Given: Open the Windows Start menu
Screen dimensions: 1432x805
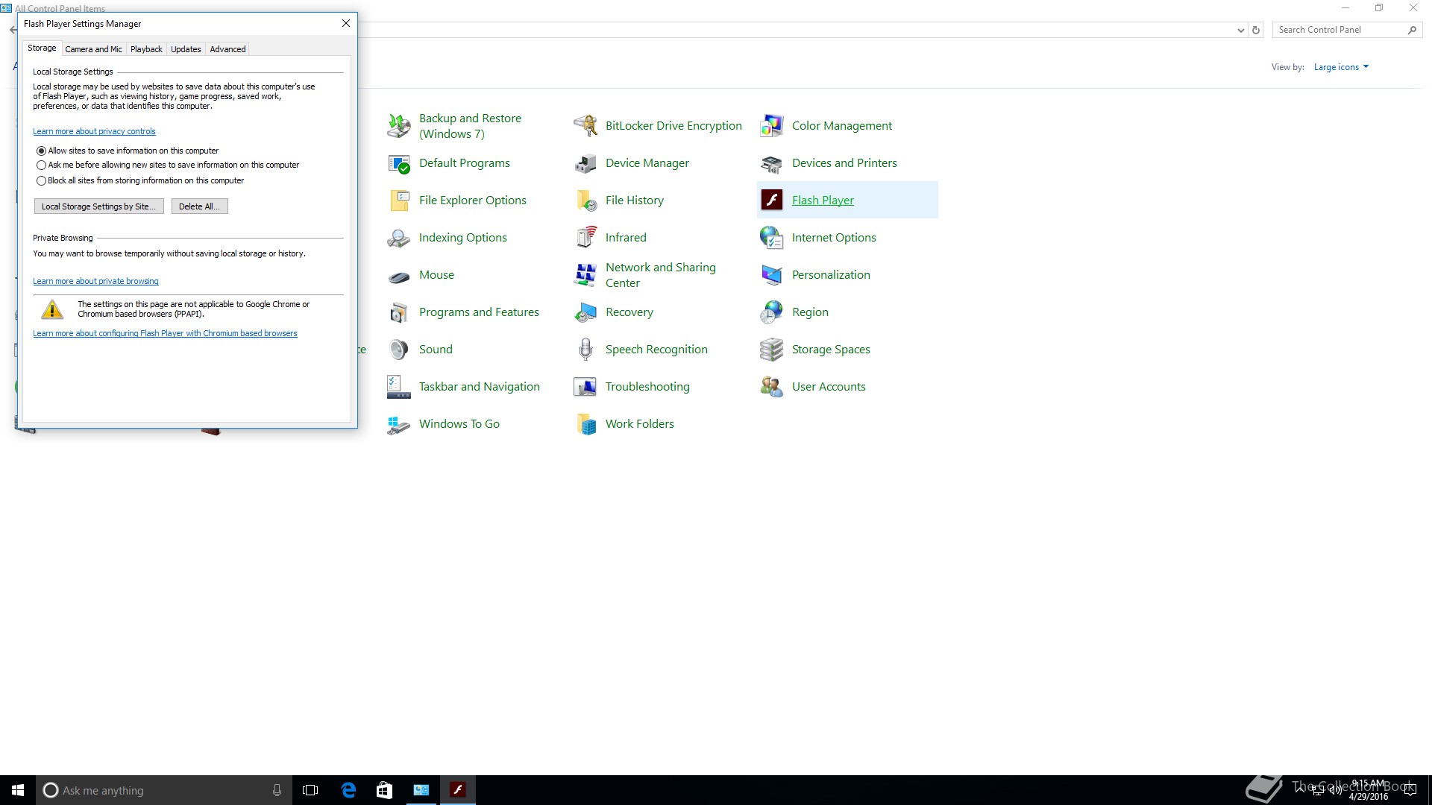Looking at the screenshot, I should pyautogui.click(x=18, y=790).
